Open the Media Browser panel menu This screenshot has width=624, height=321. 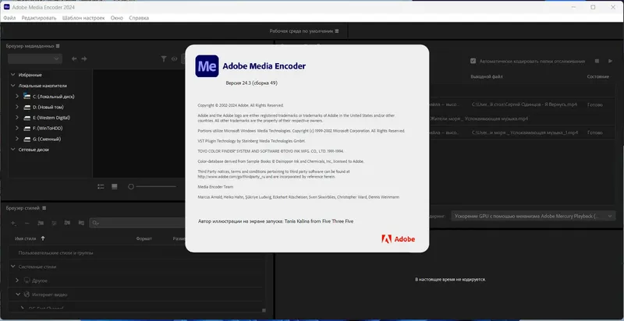tap(58, 46)
